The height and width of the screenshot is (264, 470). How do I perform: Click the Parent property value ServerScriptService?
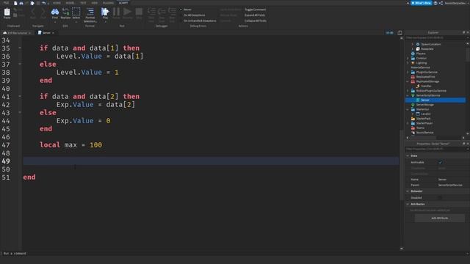450,185
